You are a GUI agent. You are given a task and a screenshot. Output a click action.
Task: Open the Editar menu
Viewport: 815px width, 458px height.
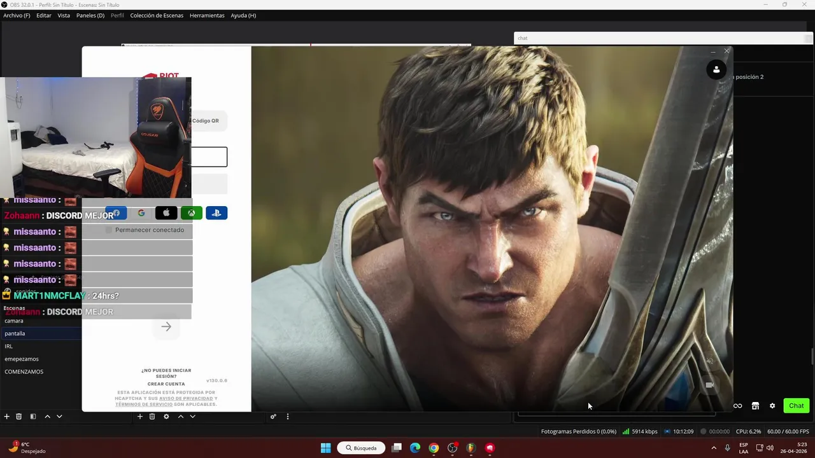pyautogui.click(x=44, y=15)
